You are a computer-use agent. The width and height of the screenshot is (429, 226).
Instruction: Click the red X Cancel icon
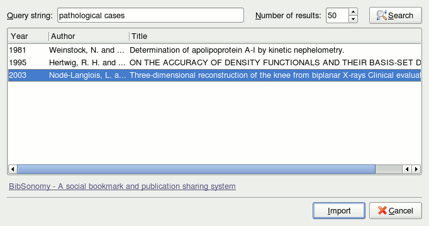[382, 210]
